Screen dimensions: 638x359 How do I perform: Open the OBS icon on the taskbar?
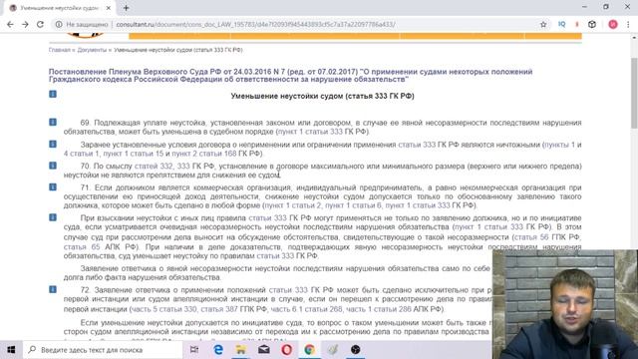coord(356,350)
